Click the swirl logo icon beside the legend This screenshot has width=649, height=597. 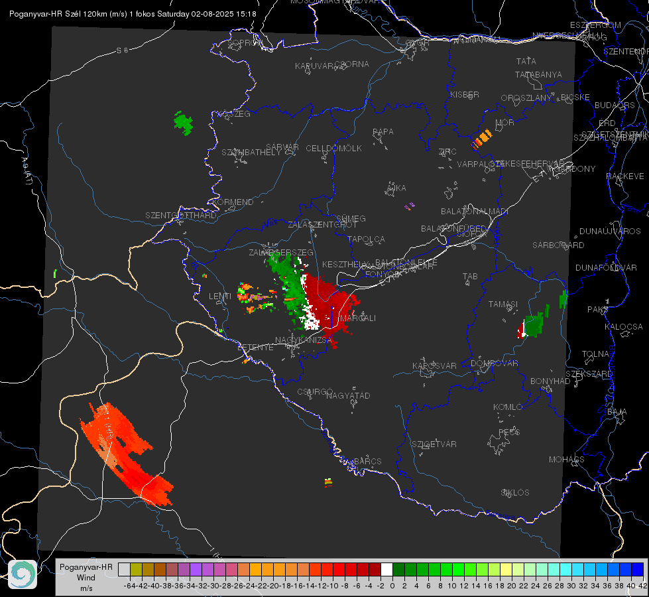(23, 574)
